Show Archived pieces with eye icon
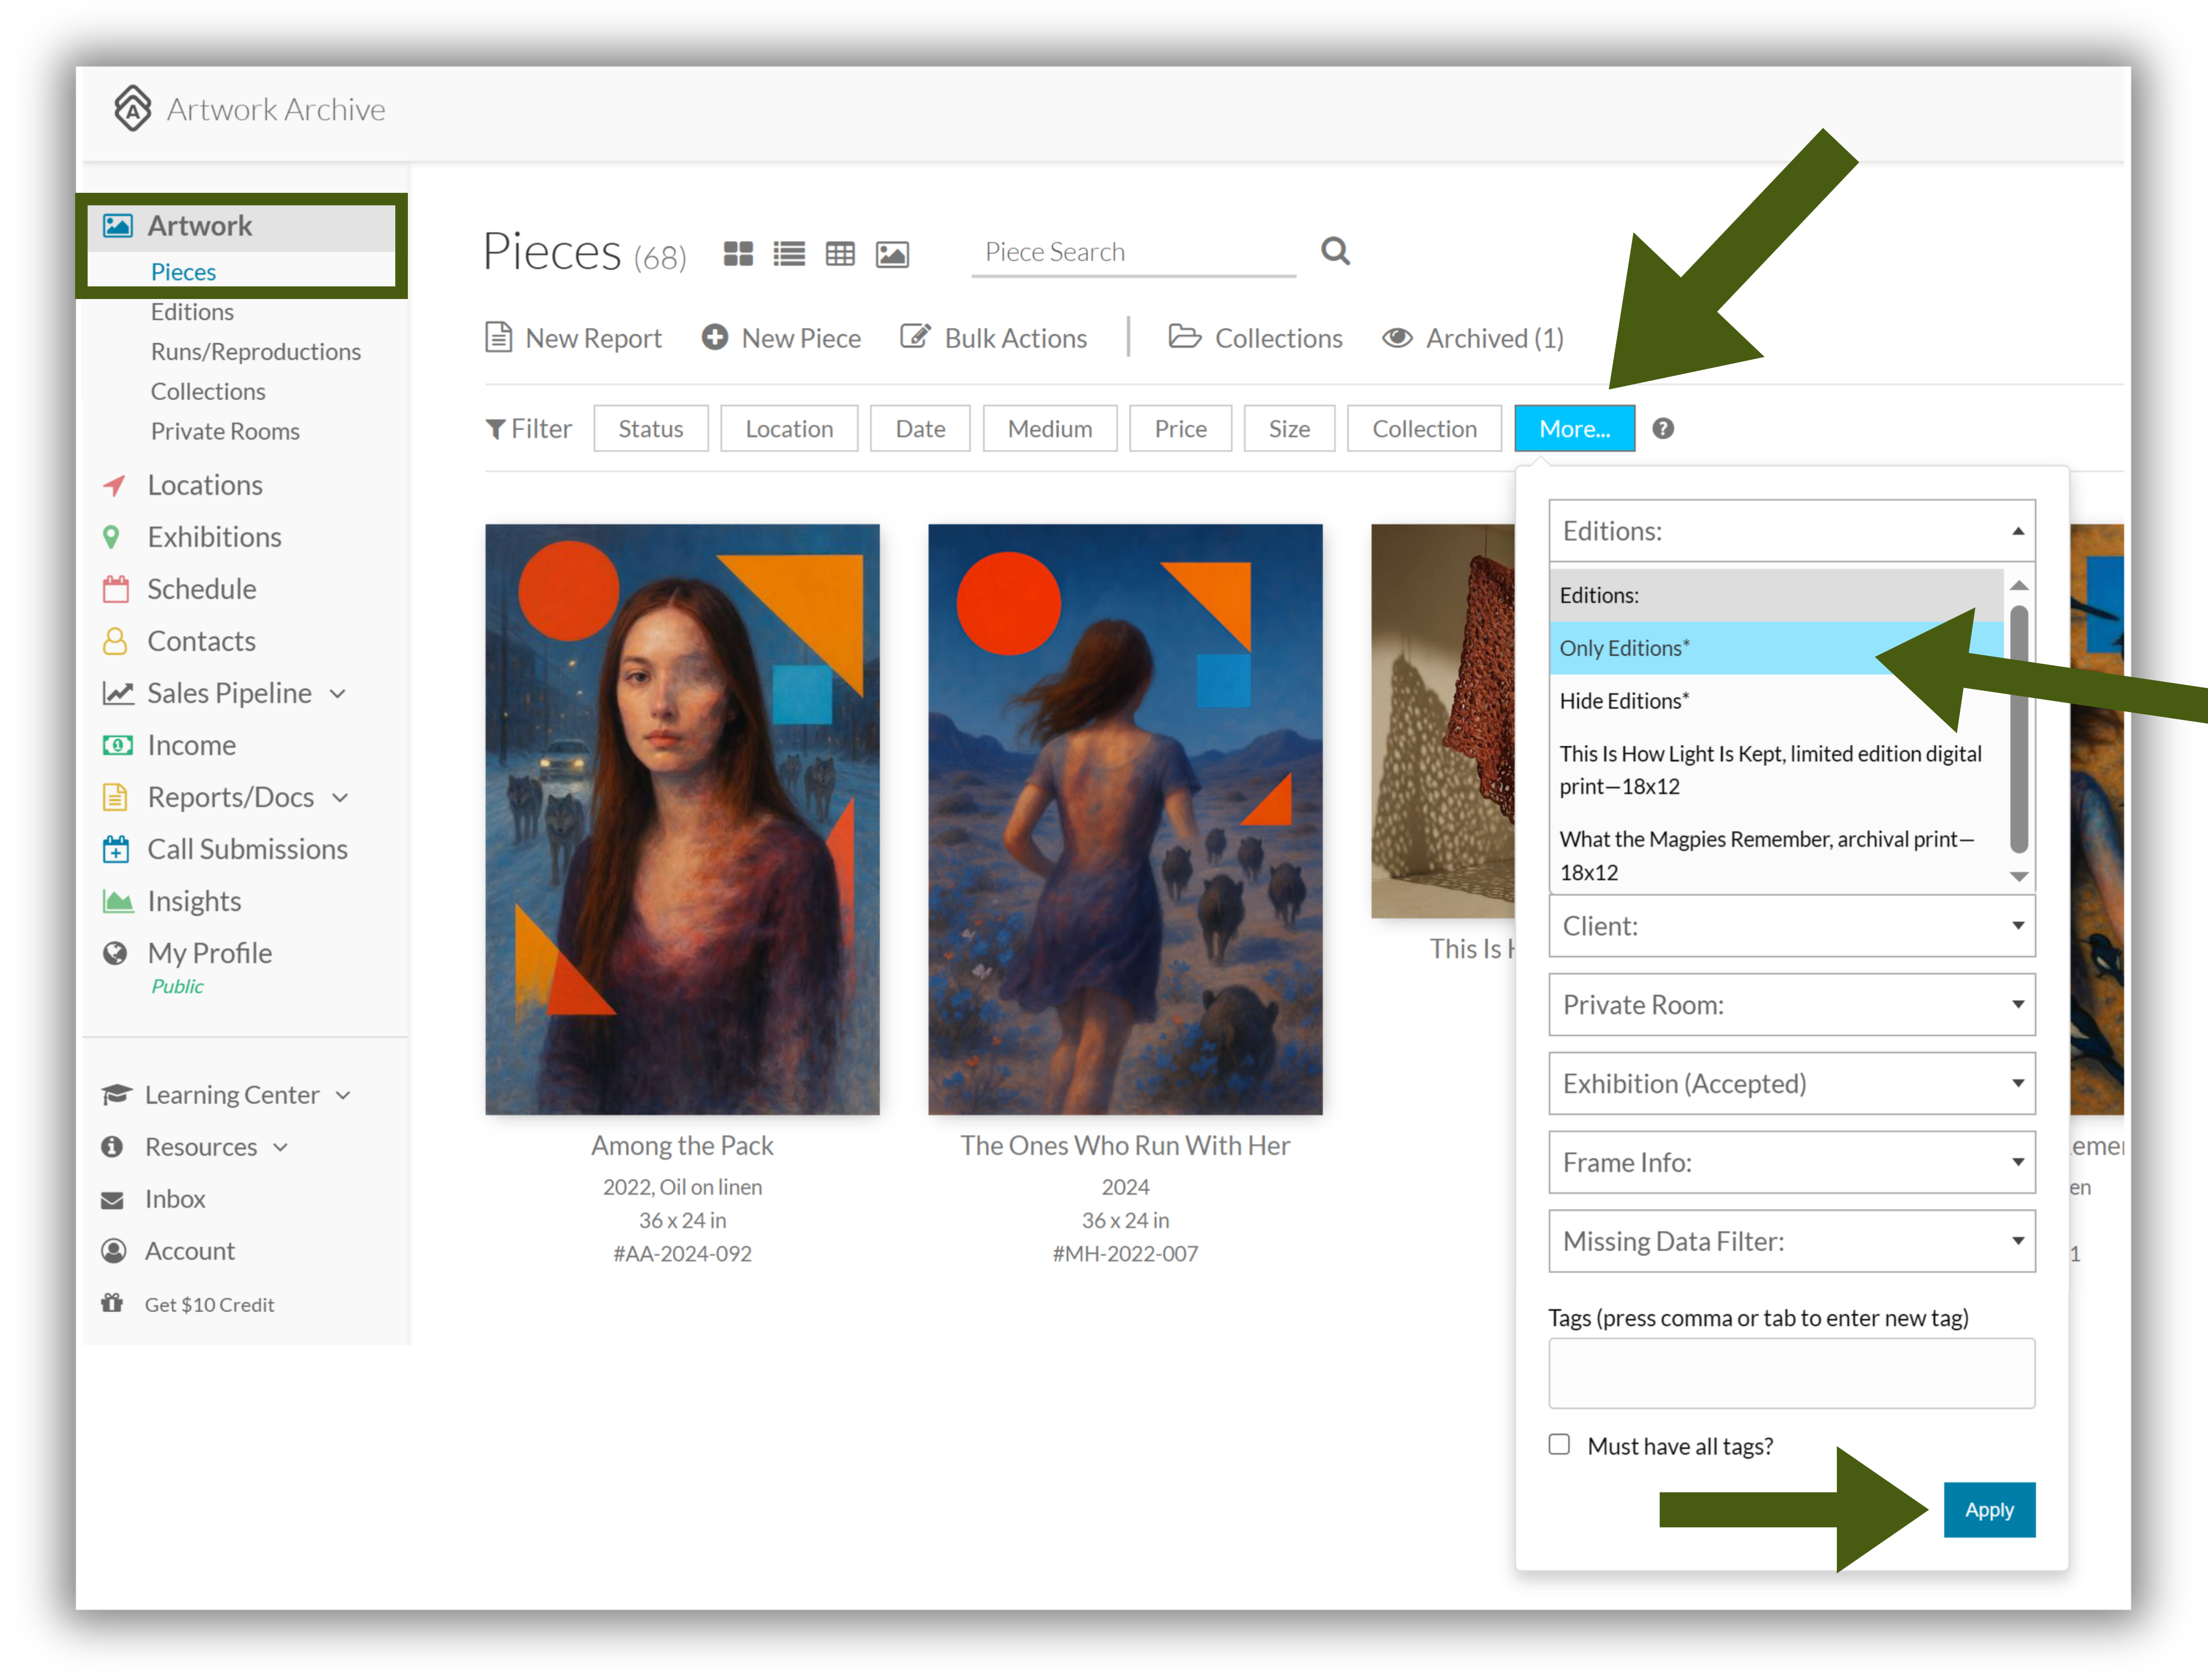 pyautogui.click(x=1473, y=338)
